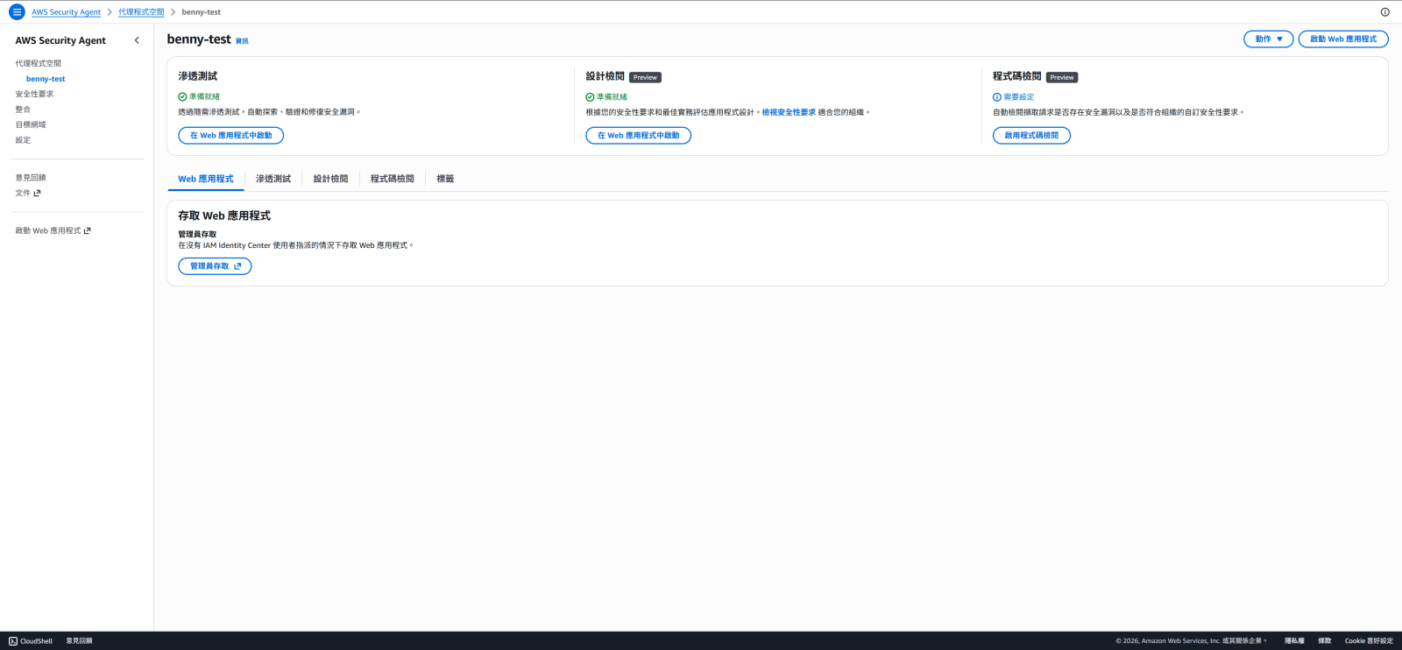Switch to the 滲透測試 tab
1402x650 pixels.
pyautogui.click(x=273, y=179)
